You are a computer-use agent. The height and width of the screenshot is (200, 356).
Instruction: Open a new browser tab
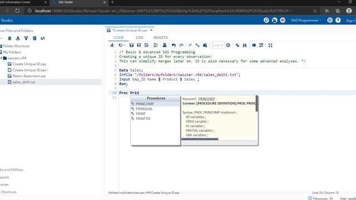112,2
